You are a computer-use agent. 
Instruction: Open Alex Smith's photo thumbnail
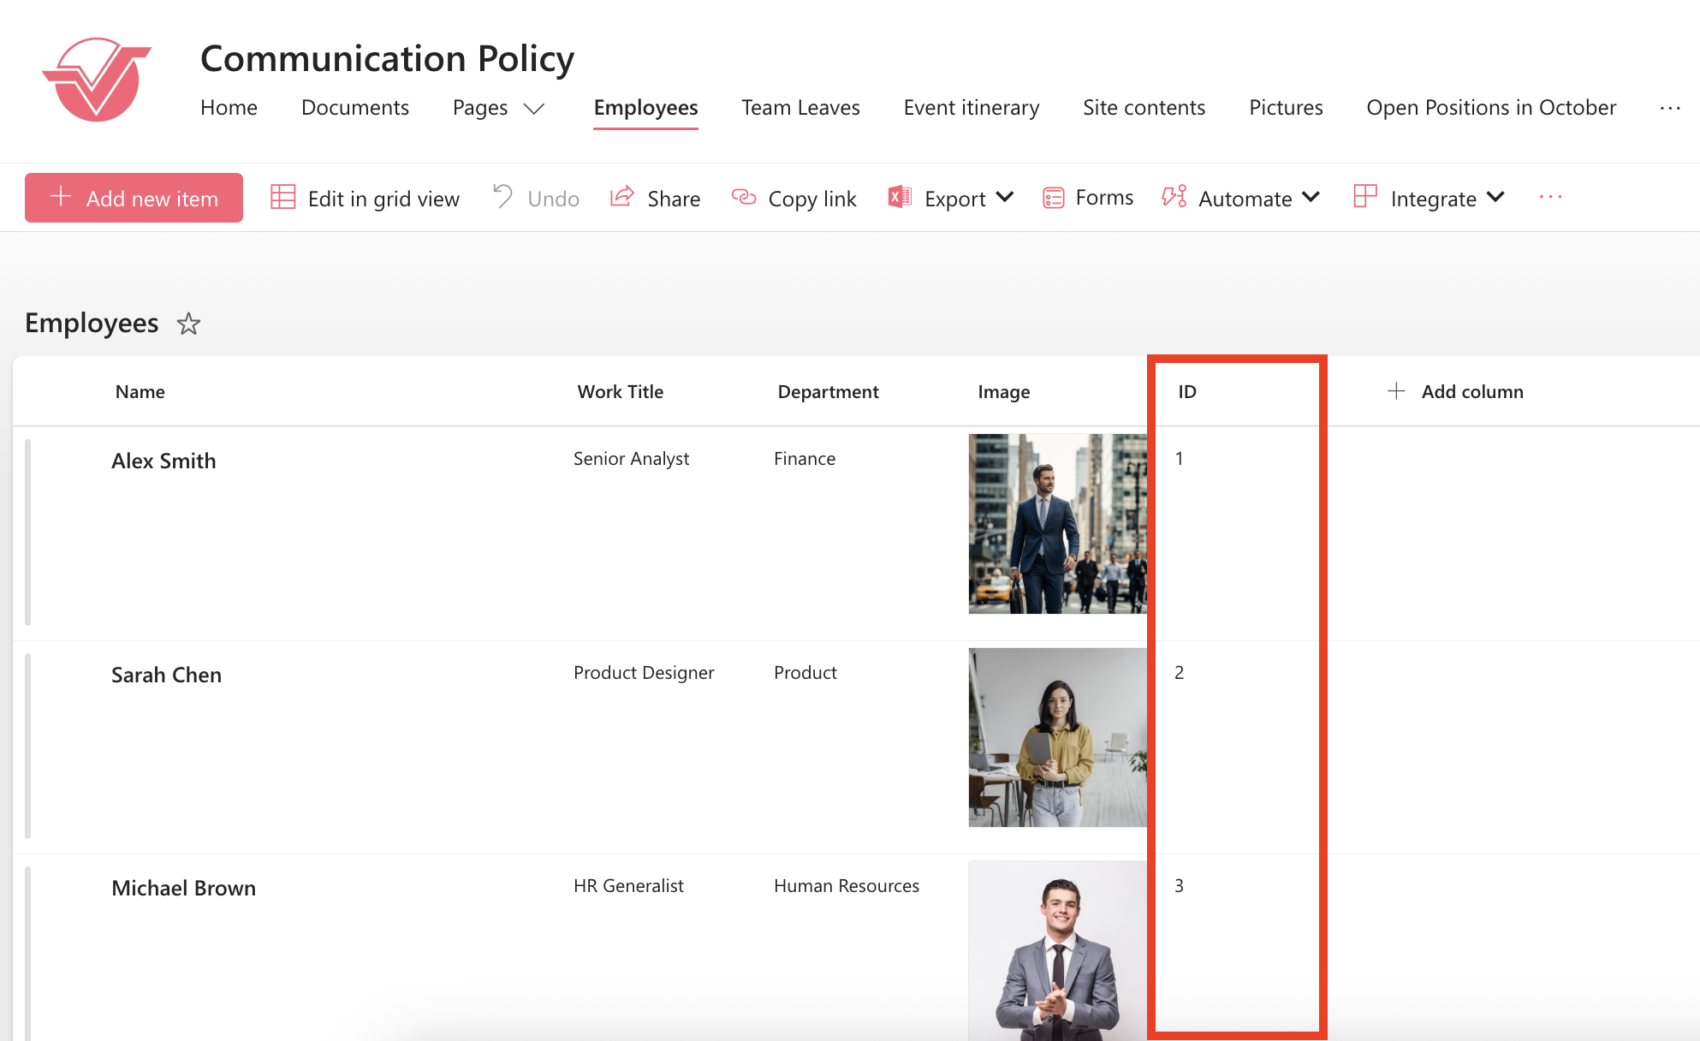click(1057, 524)
